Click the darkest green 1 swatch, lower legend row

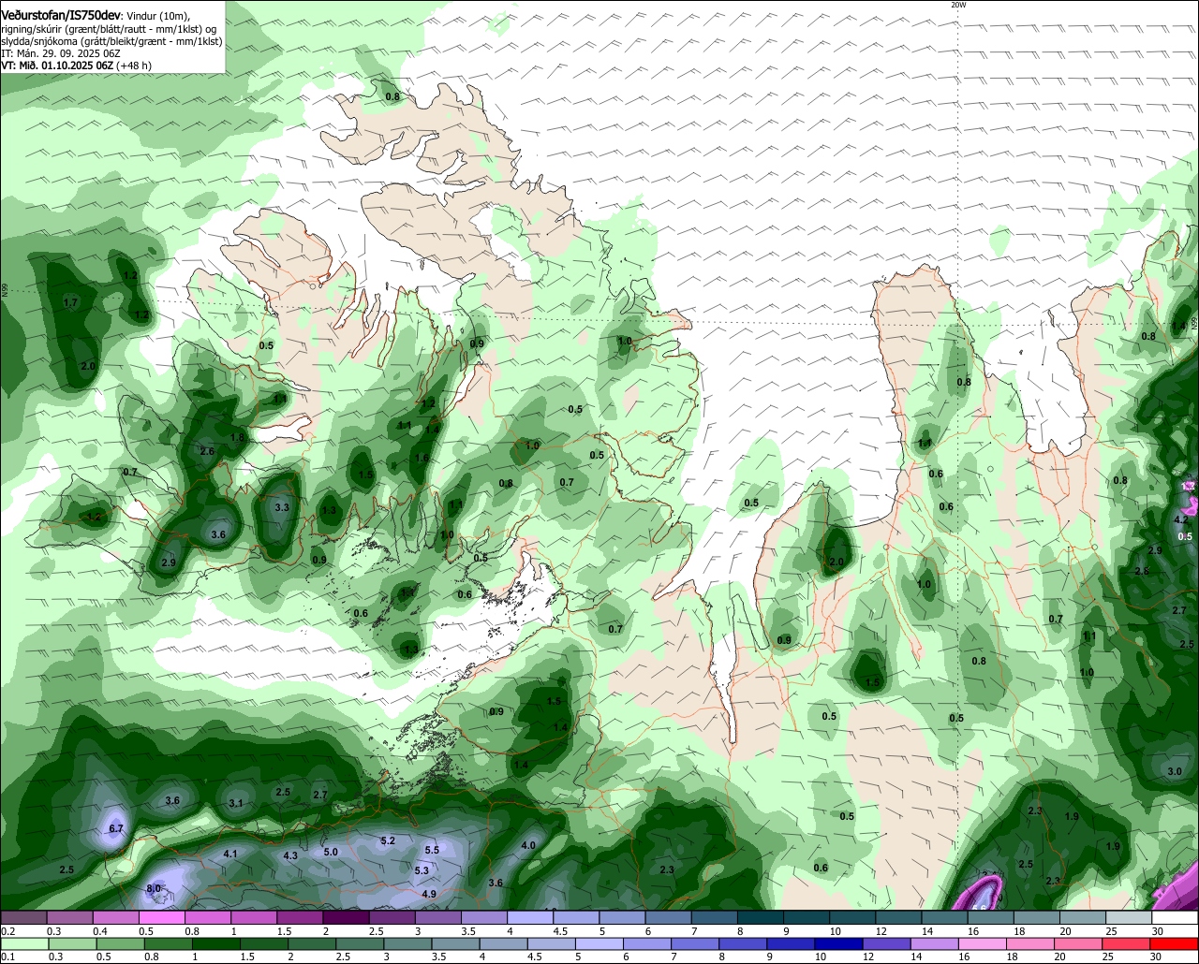pos(217,943)
